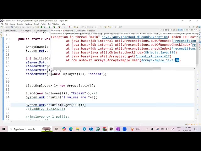Open the New file dropdown arrow
The height and width of the screenshot is (151, 201).
click(x=4, y=27)
